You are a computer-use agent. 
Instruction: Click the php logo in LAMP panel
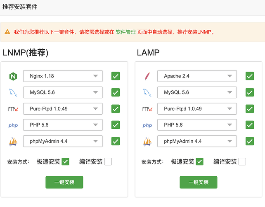click(147, 125)
